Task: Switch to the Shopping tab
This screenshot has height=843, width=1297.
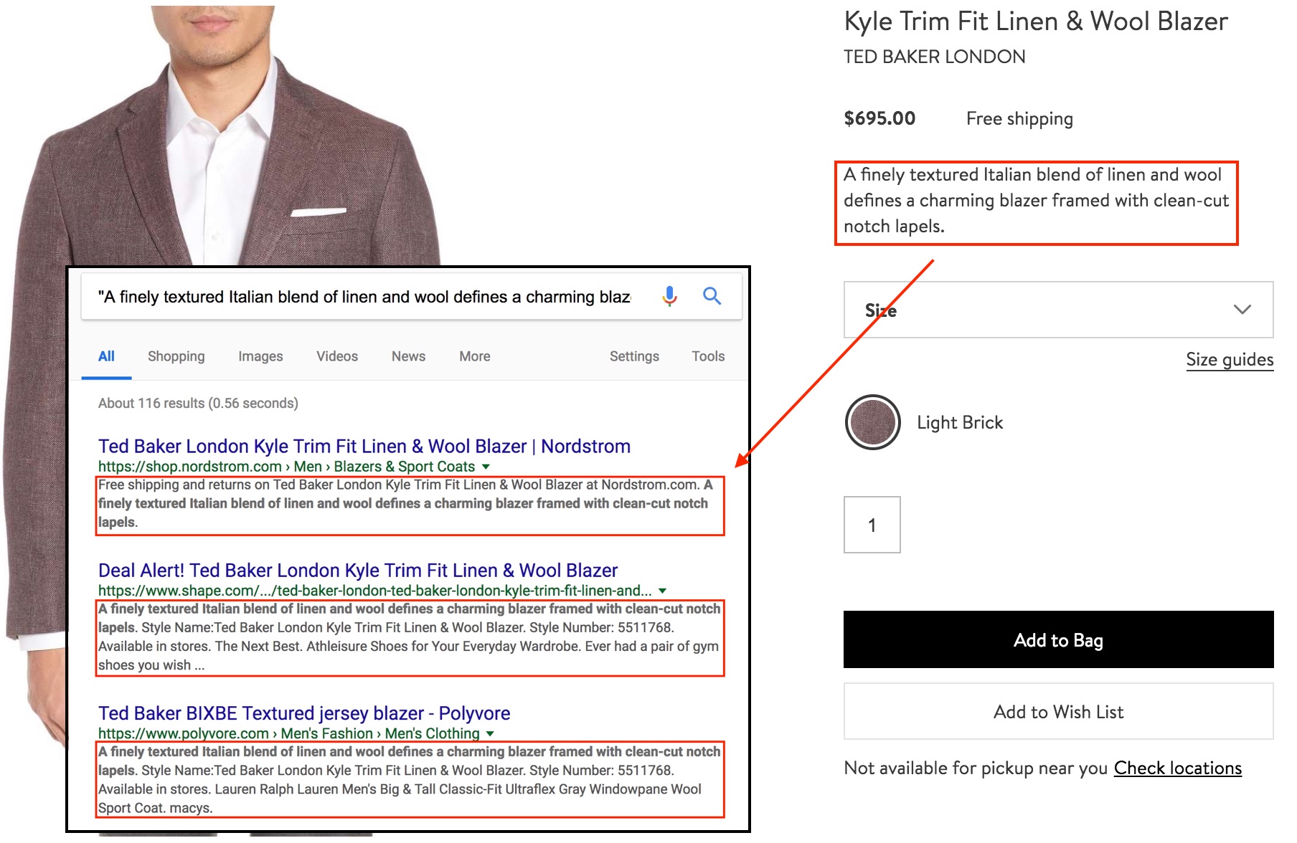Action: tap(176, 356)
